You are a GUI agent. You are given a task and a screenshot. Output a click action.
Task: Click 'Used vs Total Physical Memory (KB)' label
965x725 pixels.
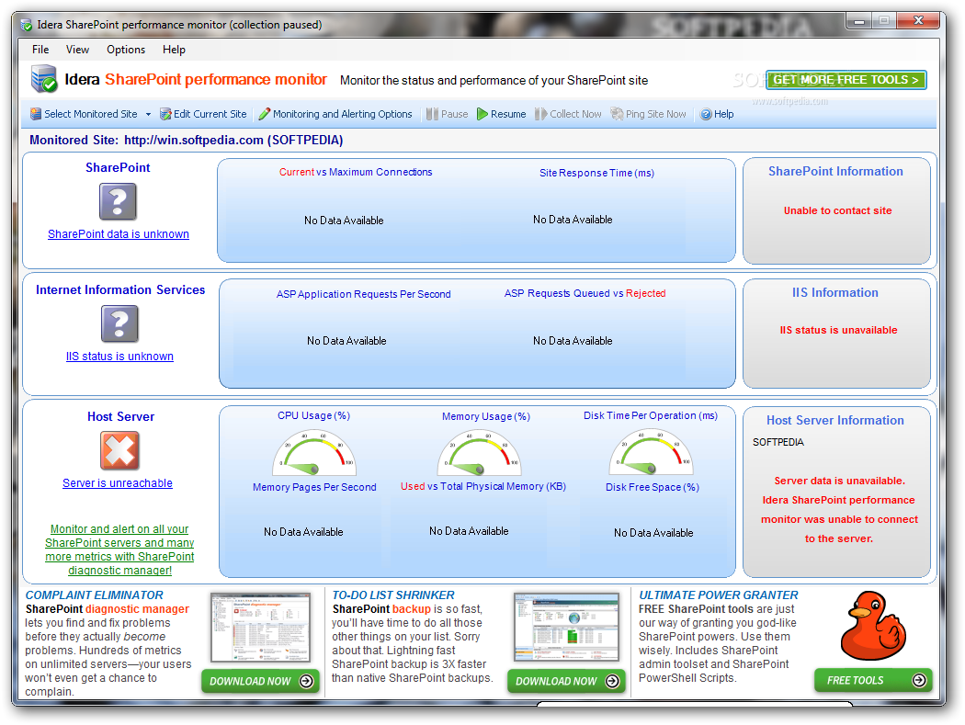tap(483, 486)
